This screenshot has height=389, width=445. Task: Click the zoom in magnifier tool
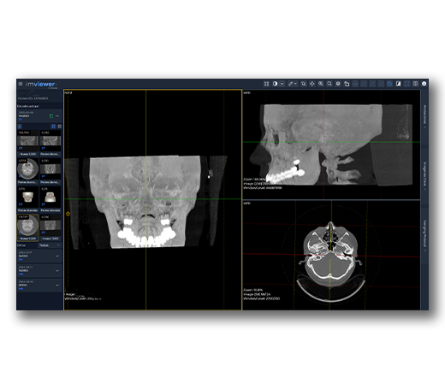[x=321, y=84]
